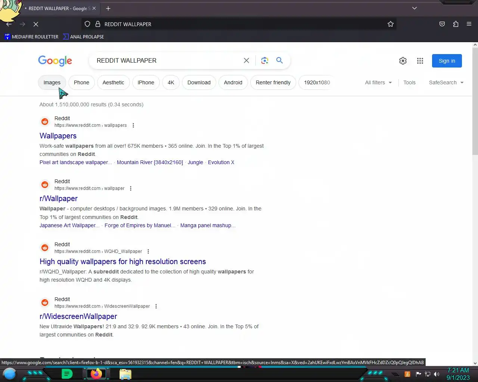Open High quality wallpapers for high resolution screens

(x=123, y=262)
